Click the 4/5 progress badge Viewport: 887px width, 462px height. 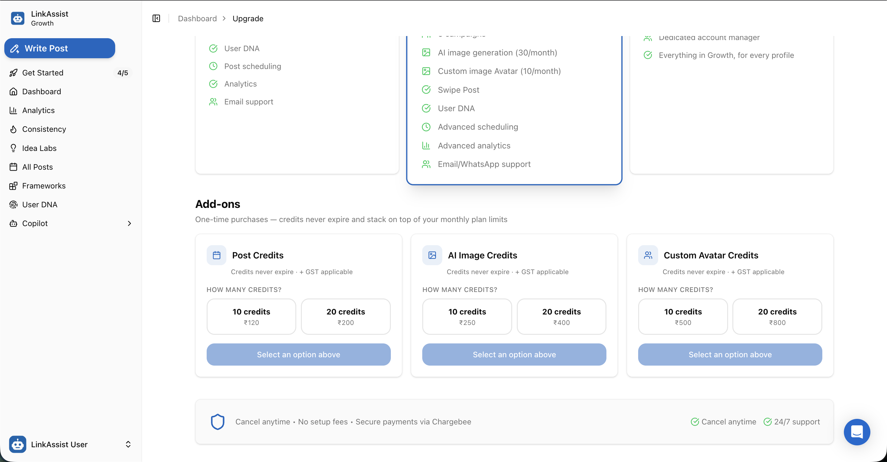pos(123,73)
